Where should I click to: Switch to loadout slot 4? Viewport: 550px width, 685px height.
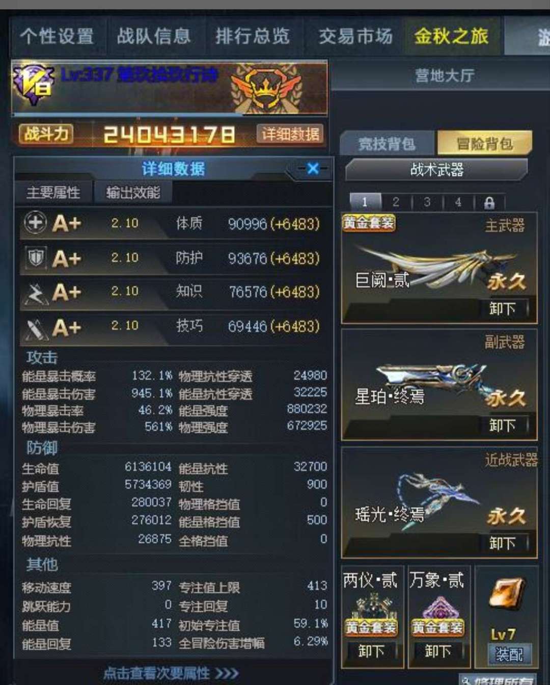pyautogui.click(x=458, y=202)
